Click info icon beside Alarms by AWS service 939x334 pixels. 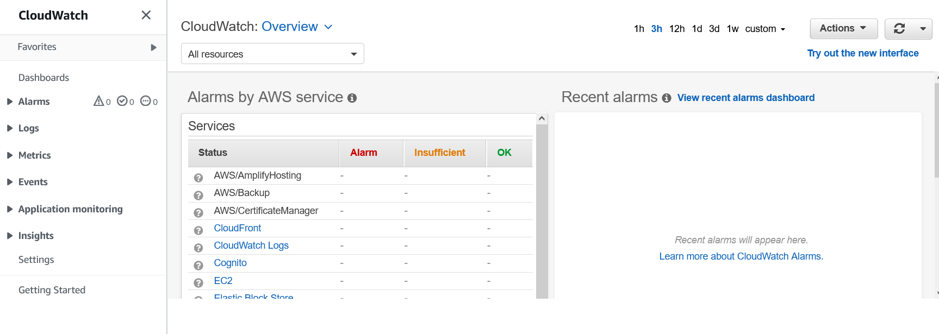click(x=352, y=98)
